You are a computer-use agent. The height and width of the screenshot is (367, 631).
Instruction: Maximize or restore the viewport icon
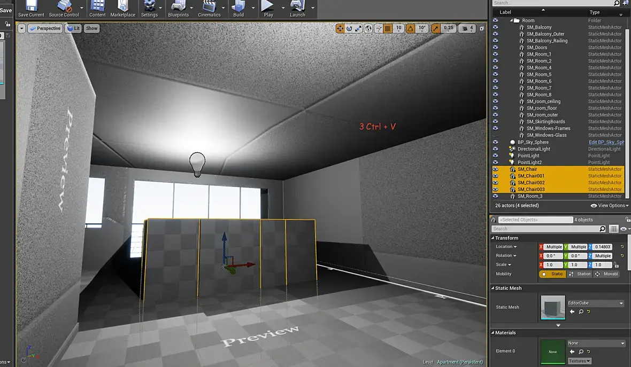tap(482, 28)
